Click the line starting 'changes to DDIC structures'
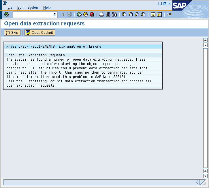 pyautogui.click(x=83, y=68)
